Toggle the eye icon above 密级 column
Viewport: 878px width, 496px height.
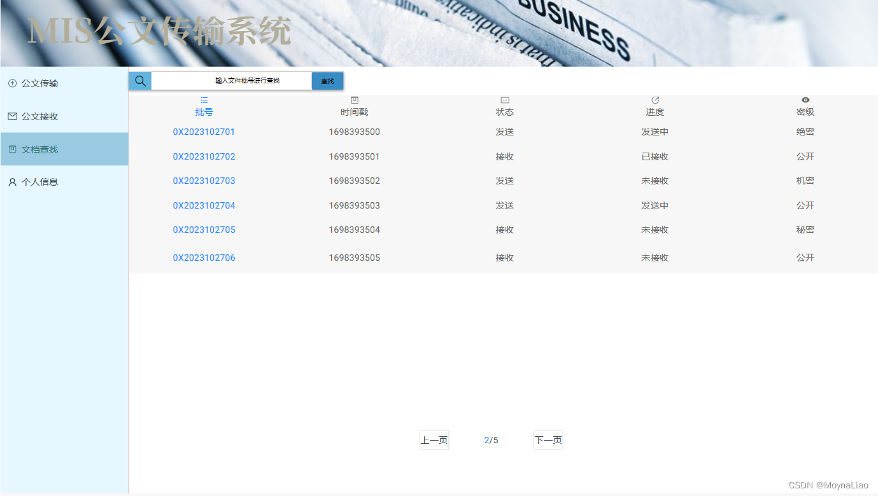coord(805,100)
